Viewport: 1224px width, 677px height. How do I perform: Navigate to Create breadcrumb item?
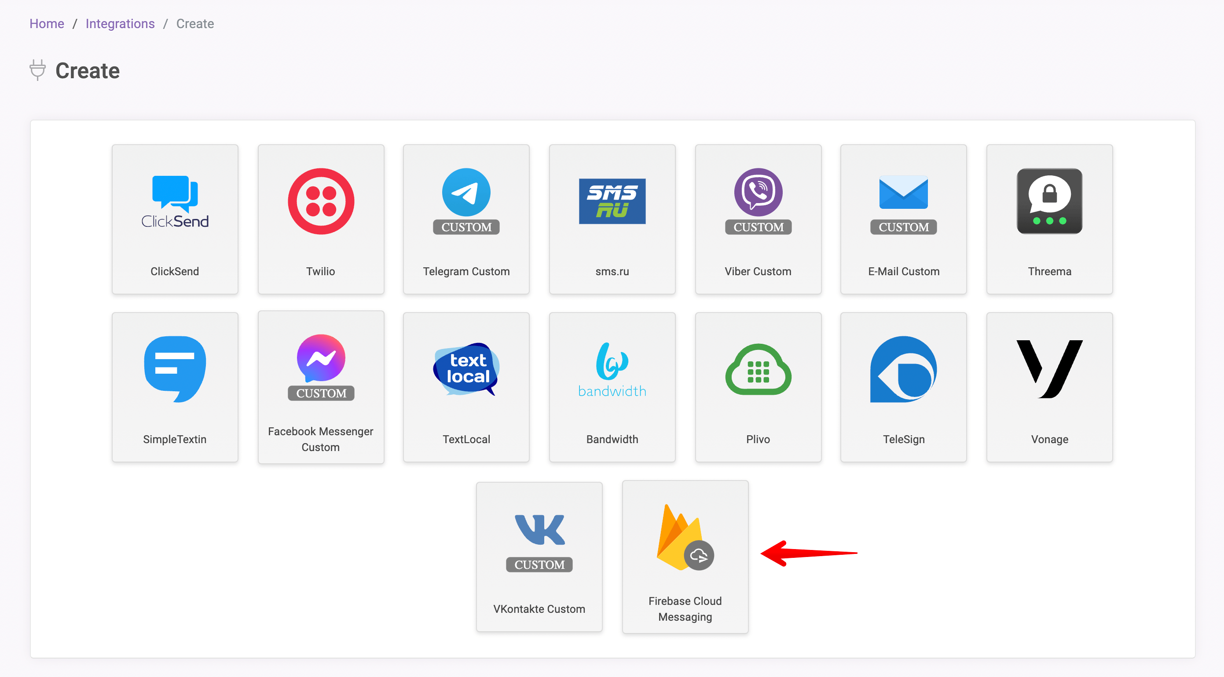click(x=194, y=22)
